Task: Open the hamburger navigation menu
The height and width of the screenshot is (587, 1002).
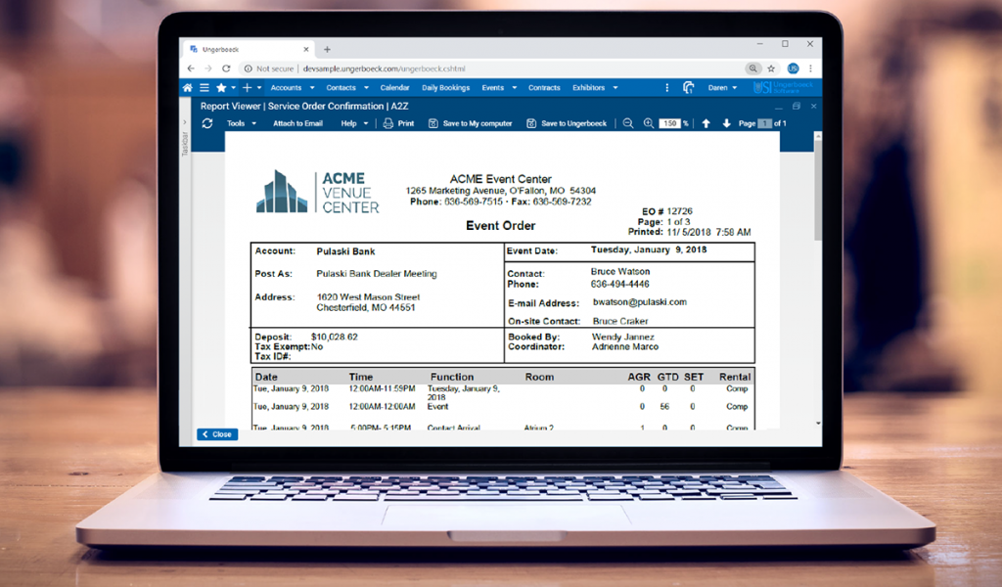Action: coord(204,88)
